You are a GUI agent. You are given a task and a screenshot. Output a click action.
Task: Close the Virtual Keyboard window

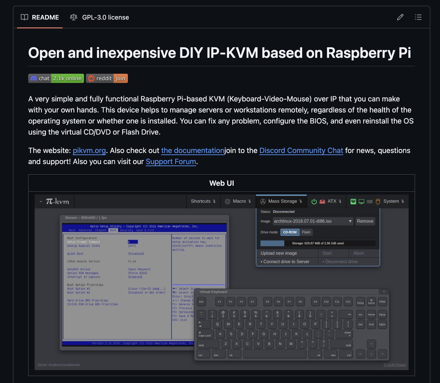(x=384, y=291)
